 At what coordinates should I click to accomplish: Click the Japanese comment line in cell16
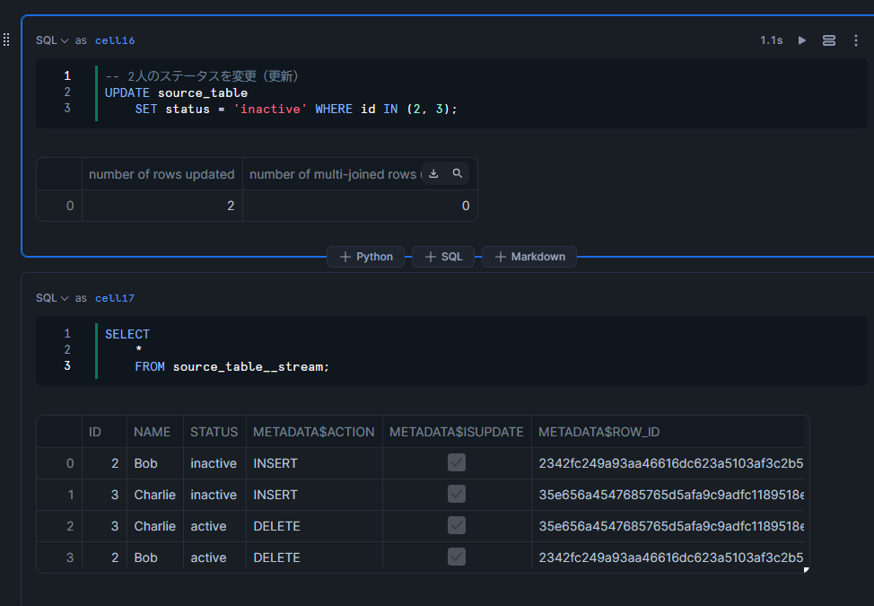pos(201,76)
